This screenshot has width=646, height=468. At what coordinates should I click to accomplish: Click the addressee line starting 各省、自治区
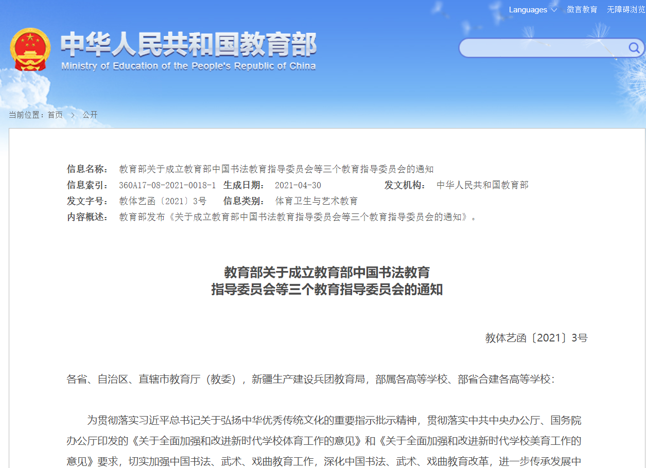coord(311,380)
